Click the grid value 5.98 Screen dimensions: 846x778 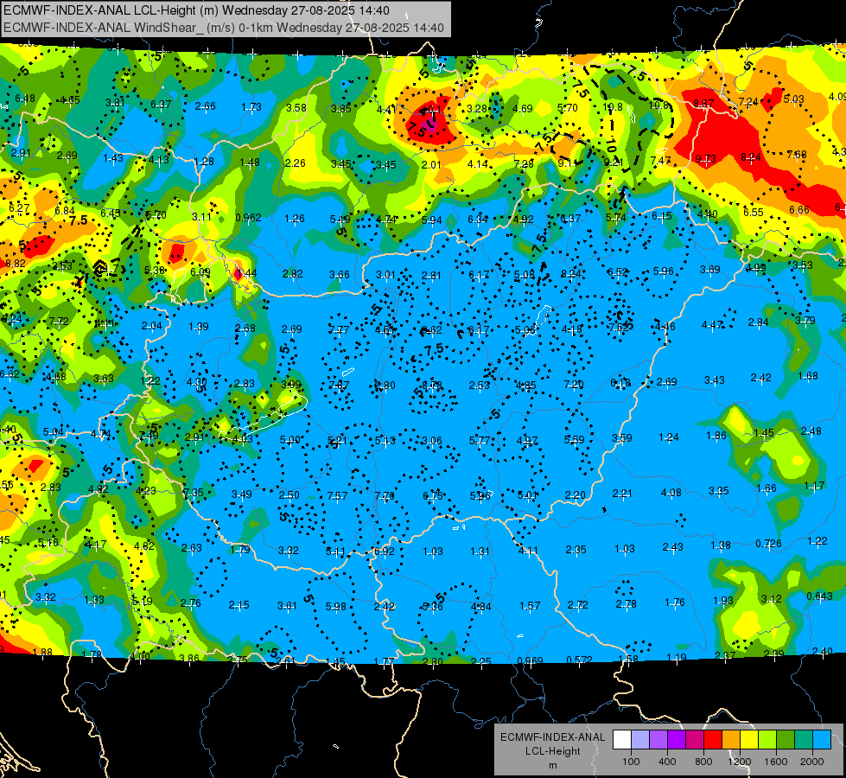335,607
